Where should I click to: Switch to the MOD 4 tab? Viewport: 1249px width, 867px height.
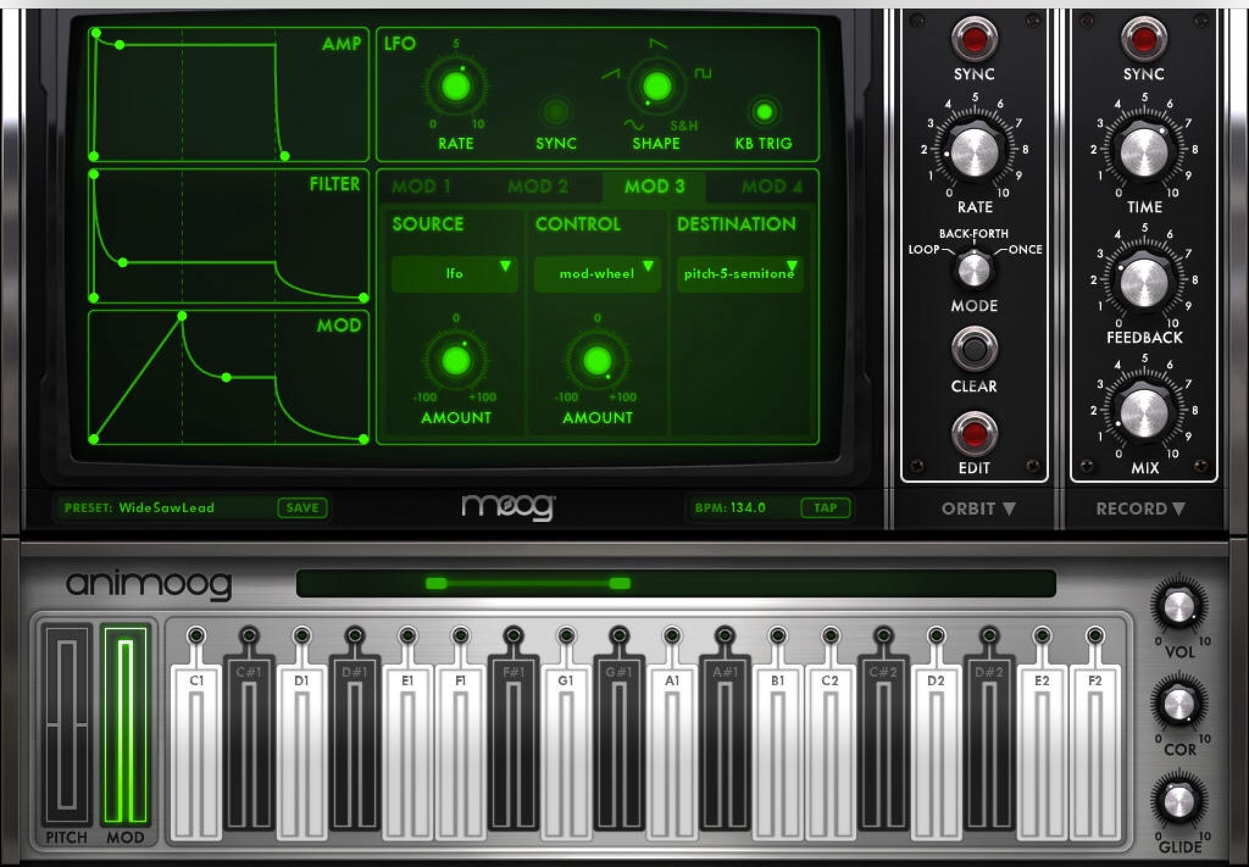(x=771, y=187)
